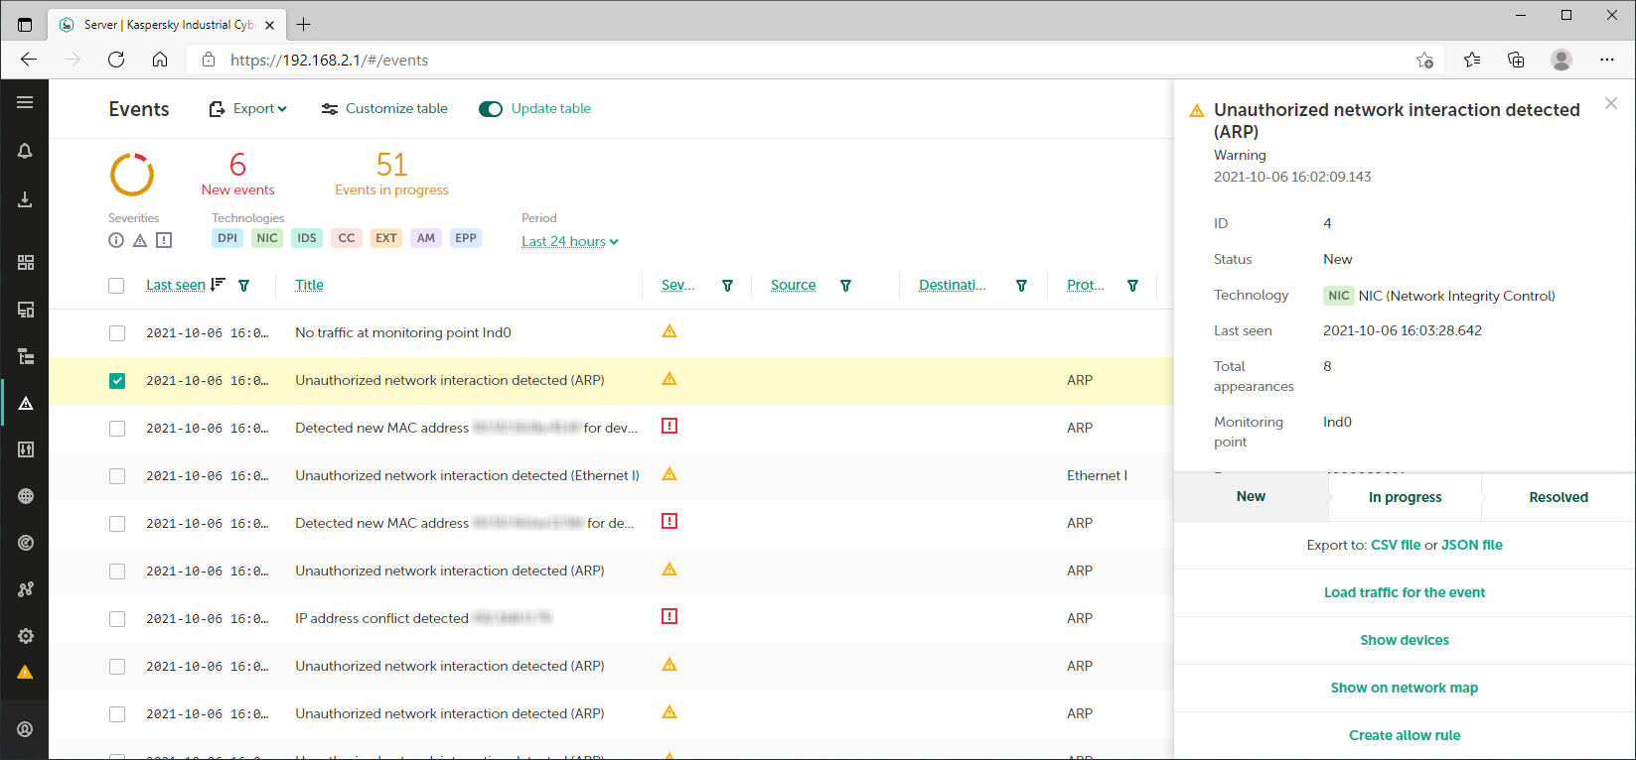The height and width of the screenshot is (760, 1636).
Task: Click the Source column filter icon
Action: point(845,286)
